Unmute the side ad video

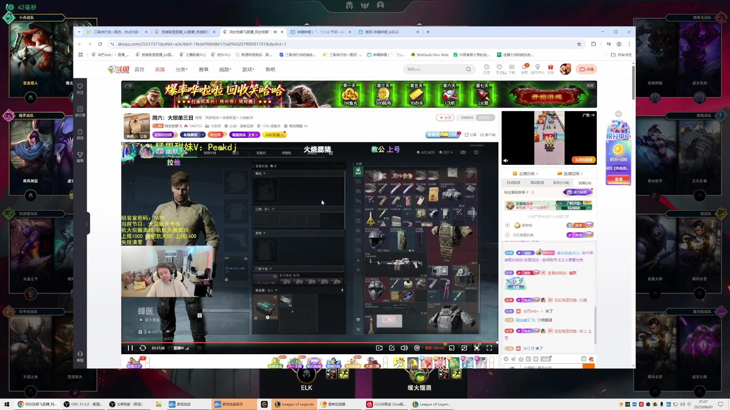506,161
